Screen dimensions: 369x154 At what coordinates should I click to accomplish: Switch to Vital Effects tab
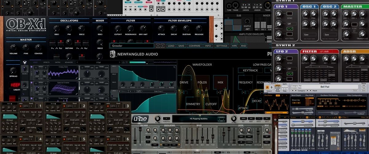pos(46,62)
